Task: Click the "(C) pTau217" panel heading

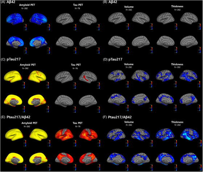Action: [x=11, y=59]
